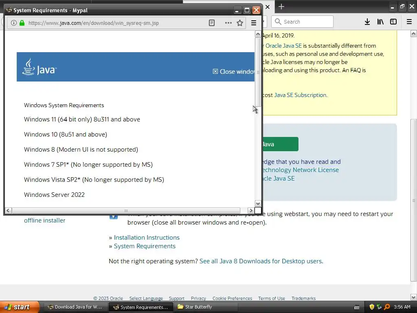
Task: Click the popup window resize grip corner
Action: tap(258, 211)
